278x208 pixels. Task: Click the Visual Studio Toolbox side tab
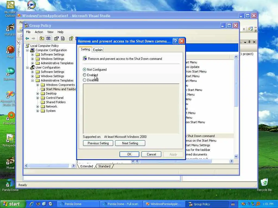19,49
